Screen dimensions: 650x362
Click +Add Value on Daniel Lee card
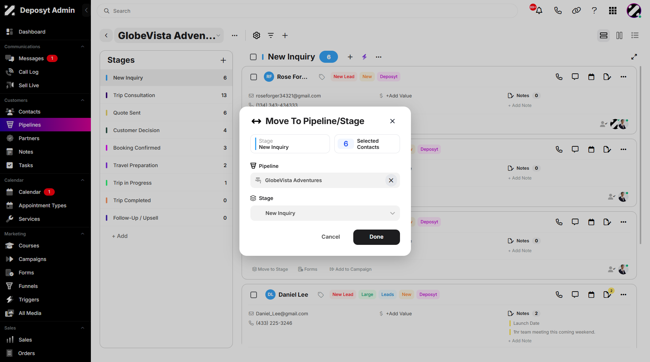pyautogui.click(x=399, y=314)
